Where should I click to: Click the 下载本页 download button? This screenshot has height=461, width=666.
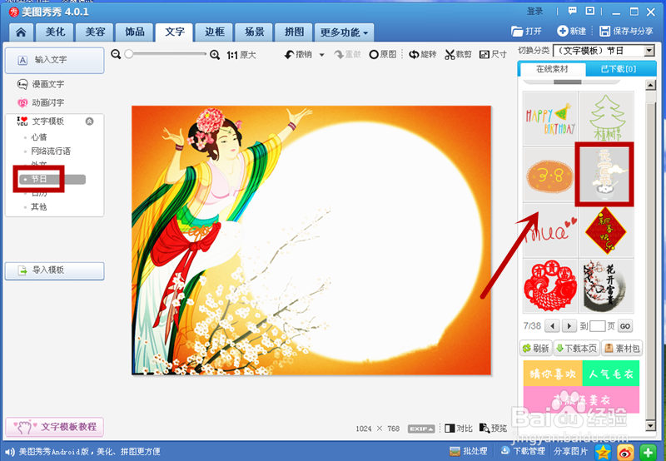577,349
